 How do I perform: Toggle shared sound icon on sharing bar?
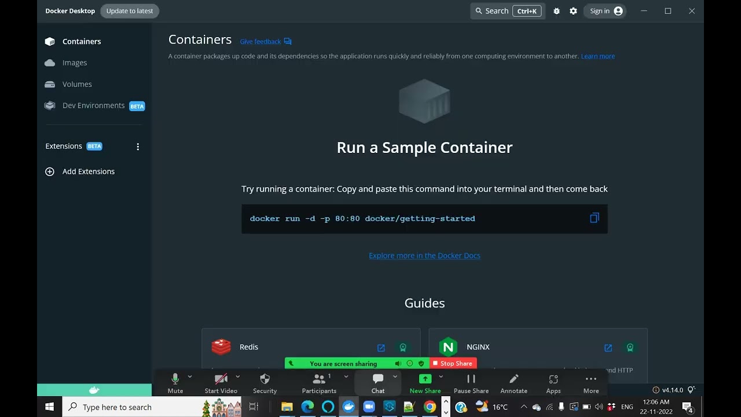pyautogui.click(x=398, y=364)
